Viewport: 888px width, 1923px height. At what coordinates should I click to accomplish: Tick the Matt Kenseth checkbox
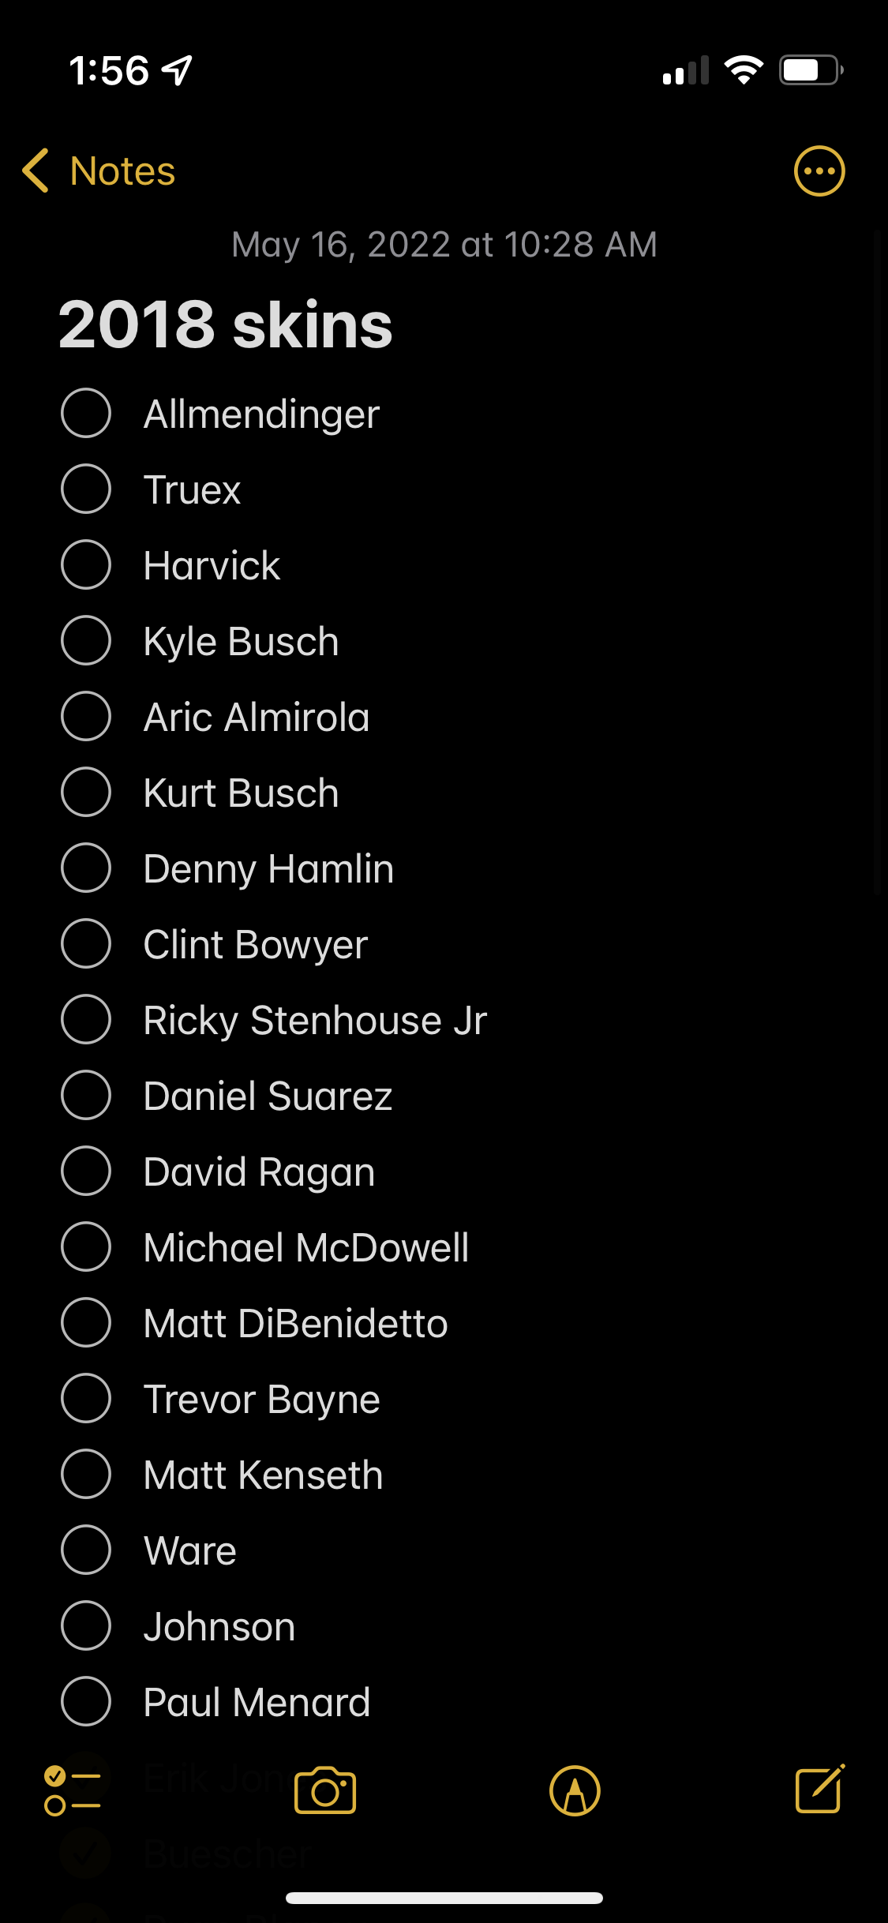pyautogui.click(x=86, y=1474)
